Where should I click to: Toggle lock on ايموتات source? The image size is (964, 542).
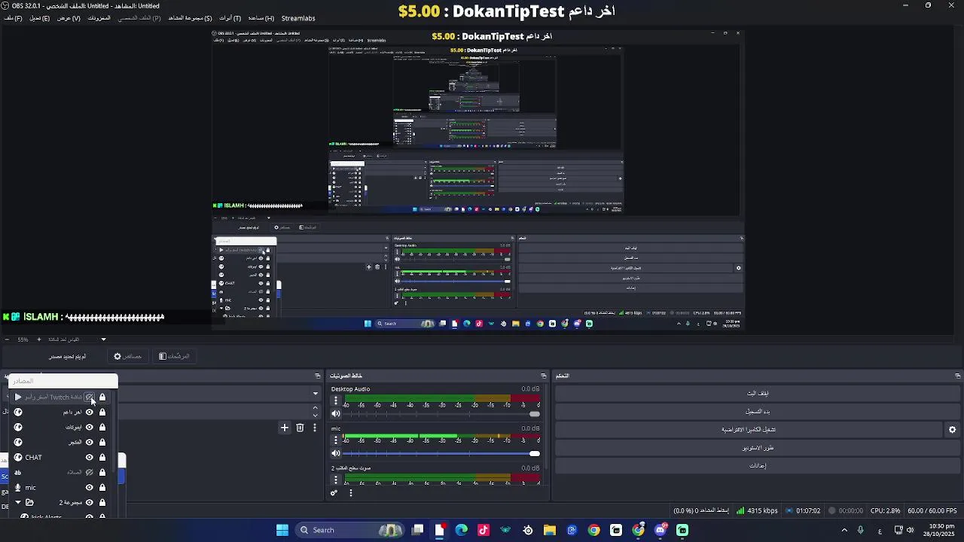(x=102, y=427)
